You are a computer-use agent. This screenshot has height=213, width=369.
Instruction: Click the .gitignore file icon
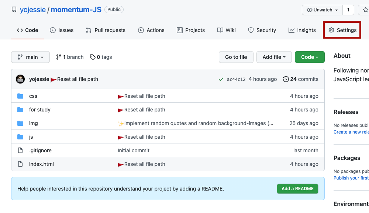coord(20,150)
